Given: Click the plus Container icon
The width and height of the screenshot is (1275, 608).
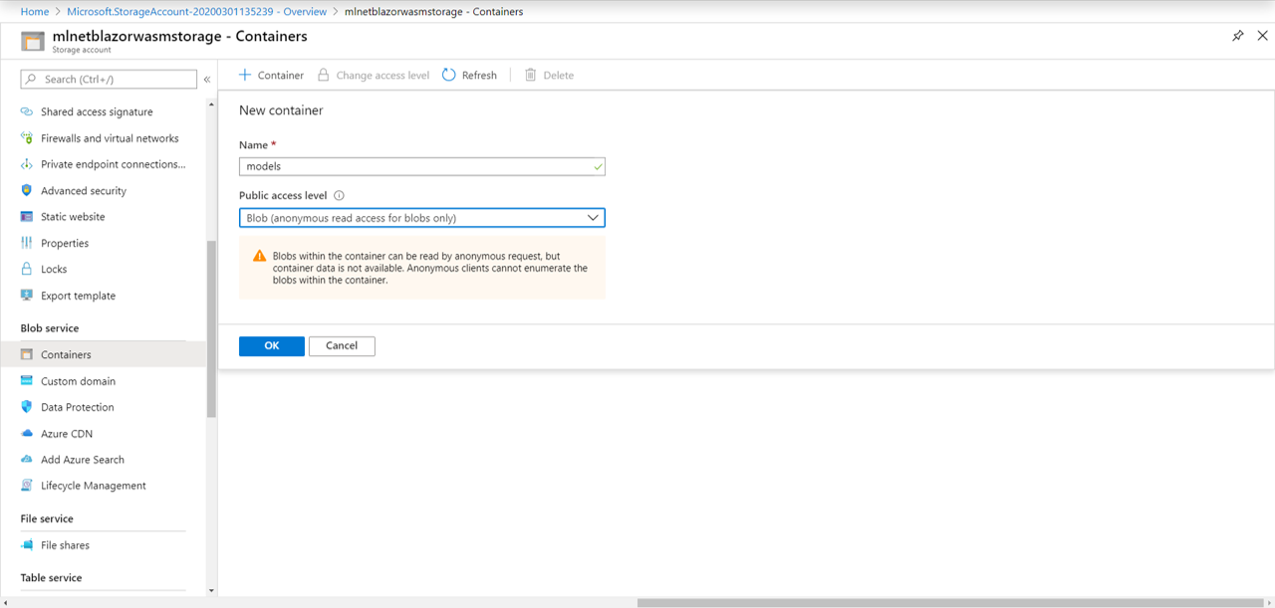Looking at the screenshot, I should coord(245,76).
